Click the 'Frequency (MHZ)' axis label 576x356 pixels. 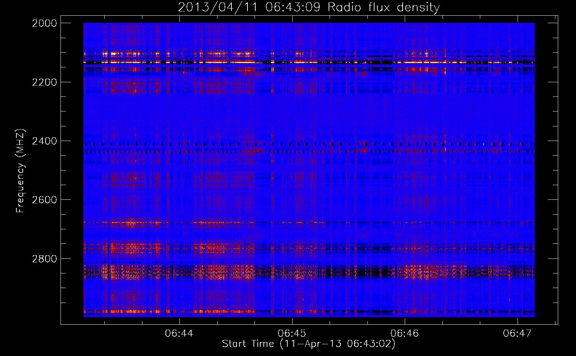(x=20, y=171)
